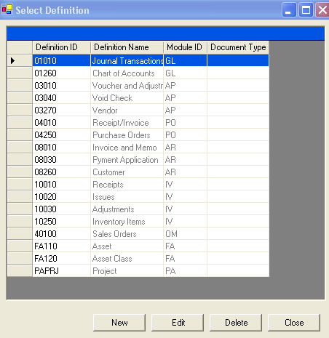
Task: Select the row selector for Void Check
Action: click(x=20, y=98)
